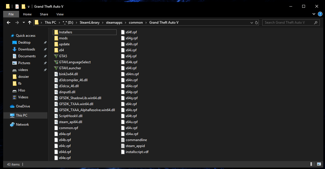
Task: Click the Forward navigation arrow
Action: 17,23
